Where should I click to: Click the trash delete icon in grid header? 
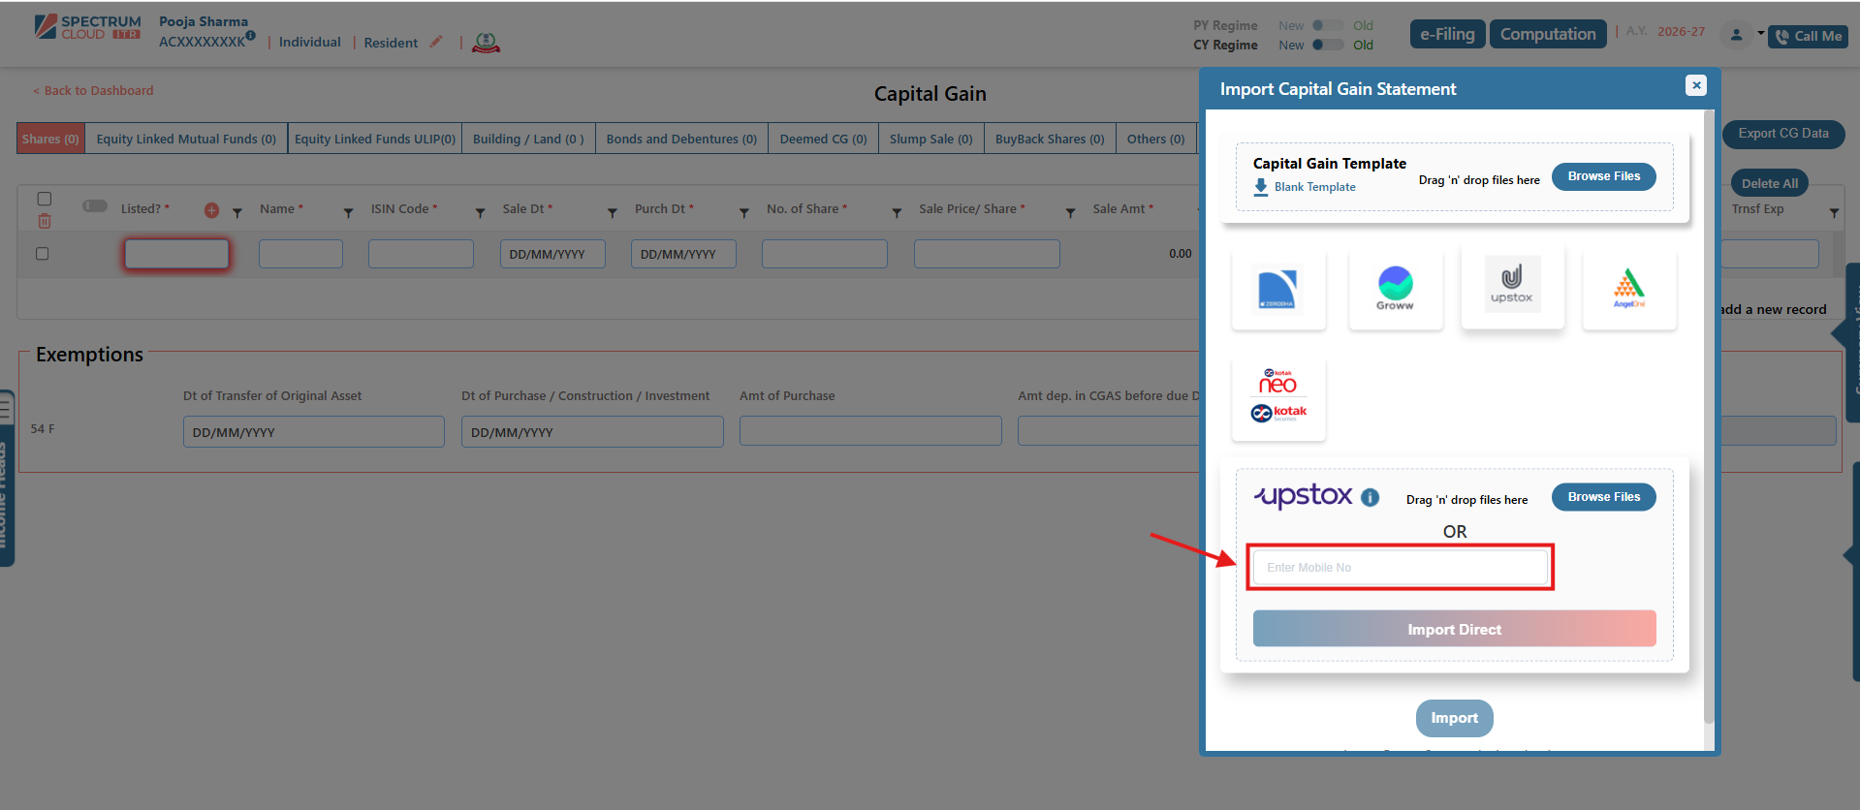45,222
